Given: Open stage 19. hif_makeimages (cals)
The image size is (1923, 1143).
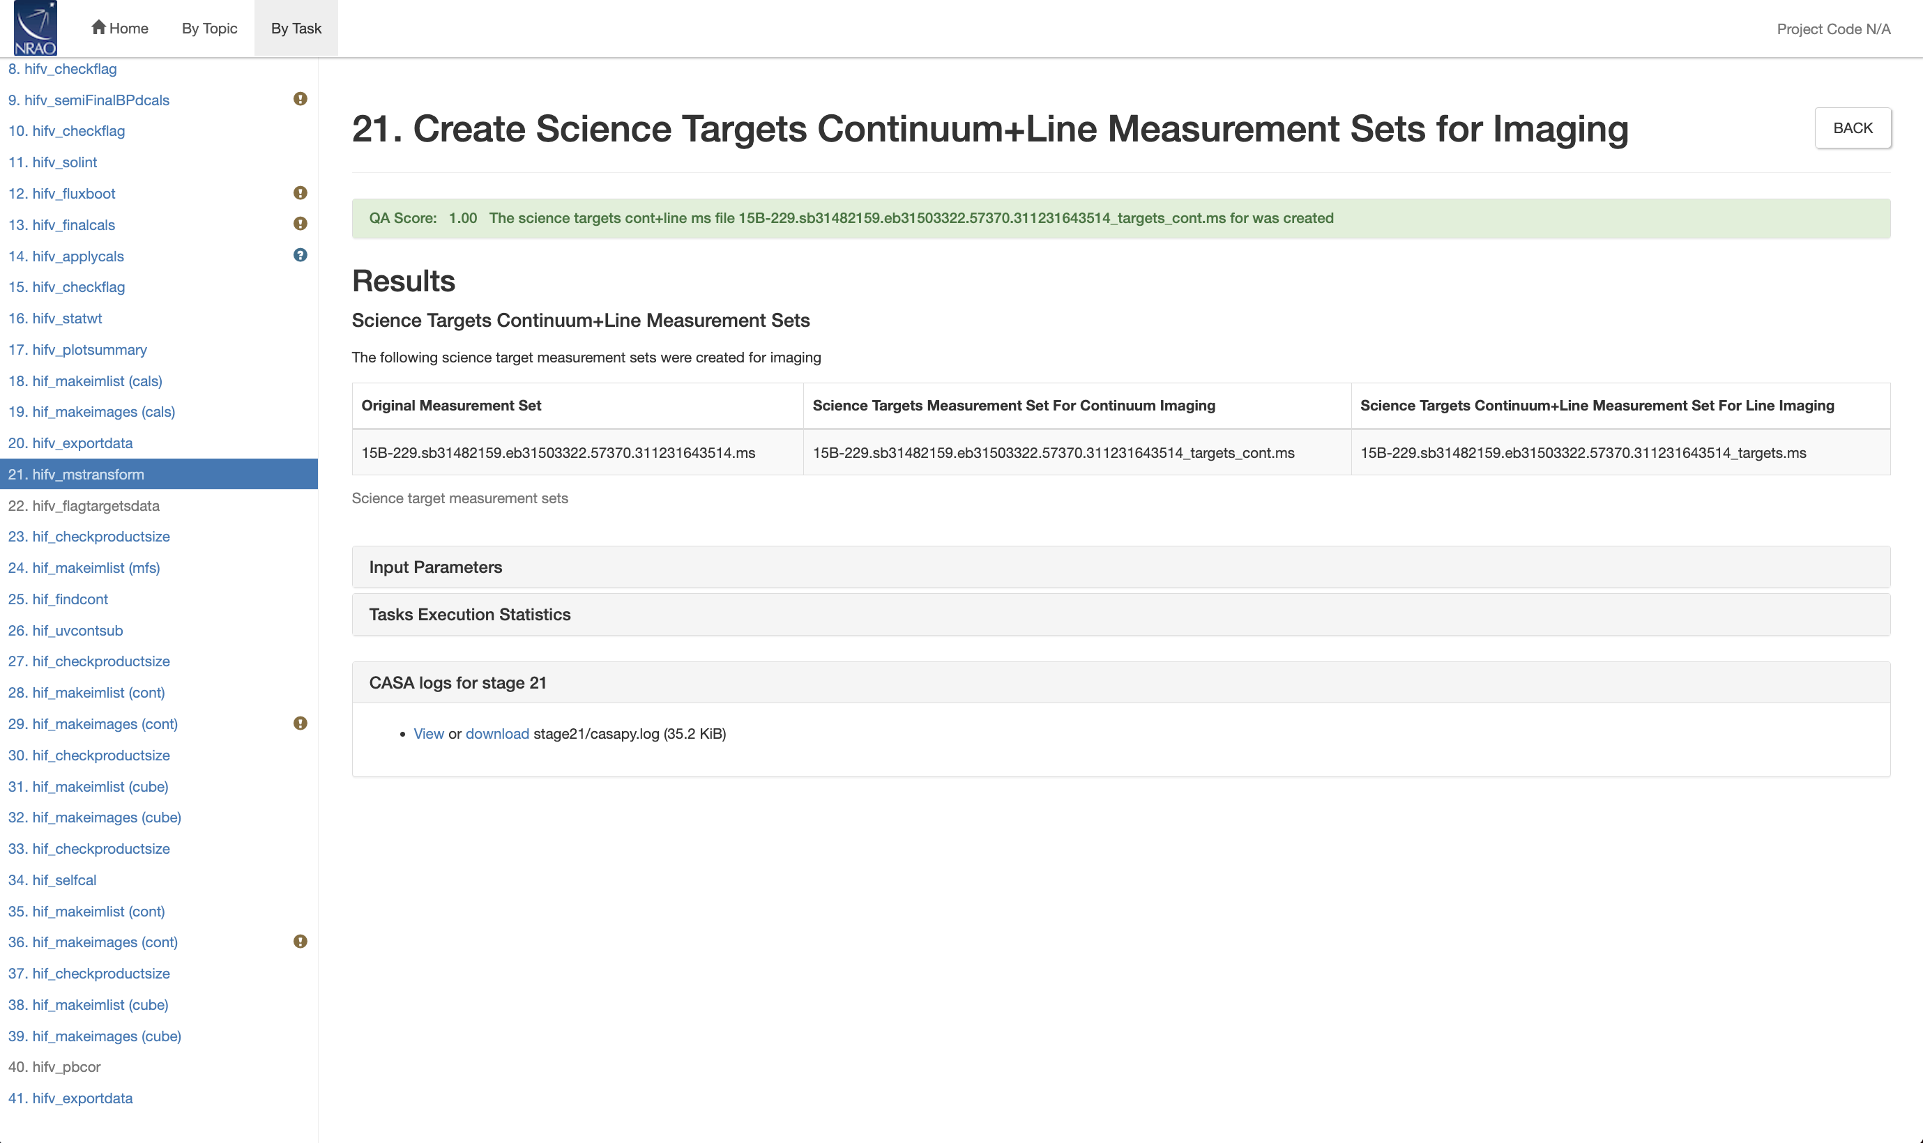Looking at the screenshot, I should tap(91, 411).
